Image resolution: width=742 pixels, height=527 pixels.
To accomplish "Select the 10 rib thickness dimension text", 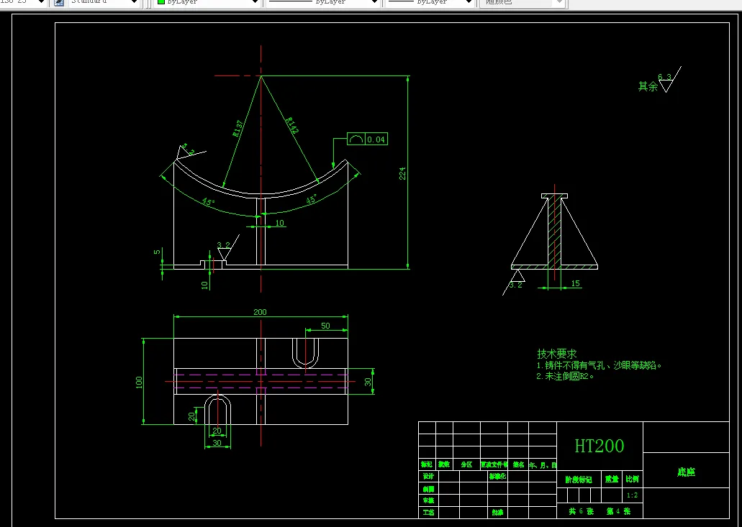I will click(280, 223).
